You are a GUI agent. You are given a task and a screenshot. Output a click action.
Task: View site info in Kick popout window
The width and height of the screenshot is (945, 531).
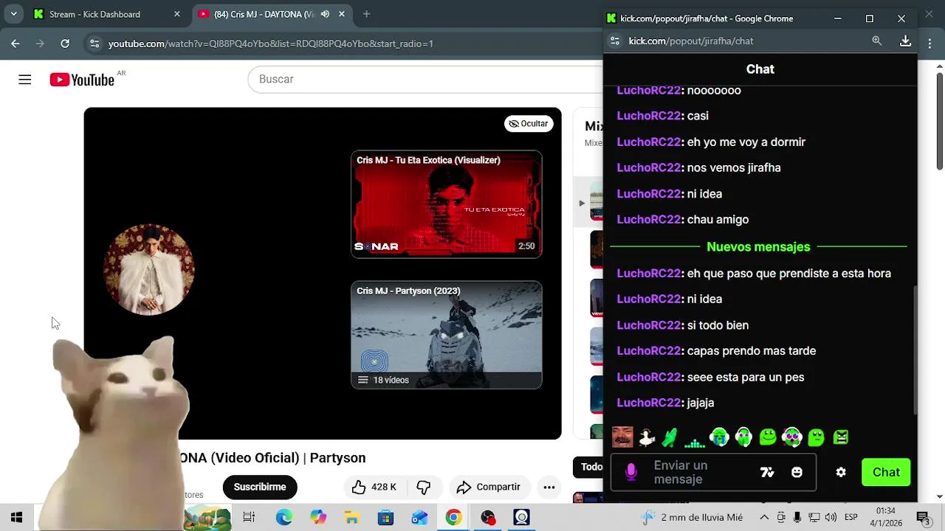pyautogui.click(x=615, y=41)
